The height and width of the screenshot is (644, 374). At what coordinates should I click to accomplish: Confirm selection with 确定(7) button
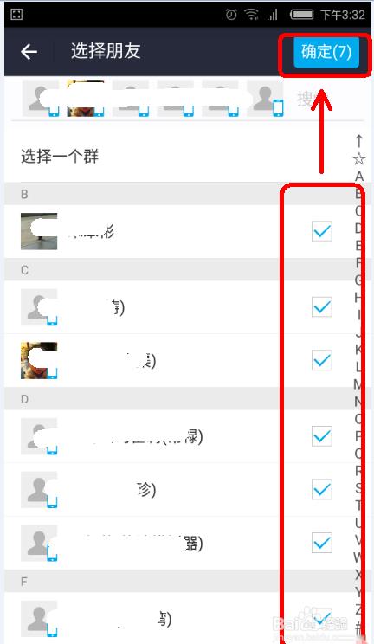coord(326,52)
